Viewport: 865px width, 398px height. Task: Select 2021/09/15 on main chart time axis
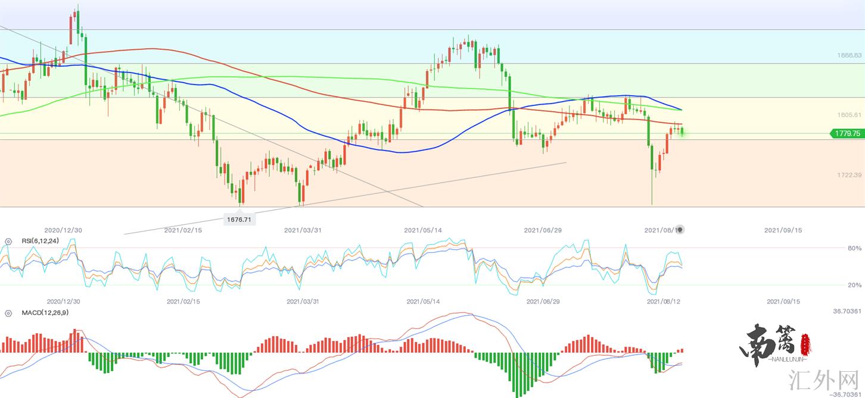pyautogui.click(x=782, y=230)
